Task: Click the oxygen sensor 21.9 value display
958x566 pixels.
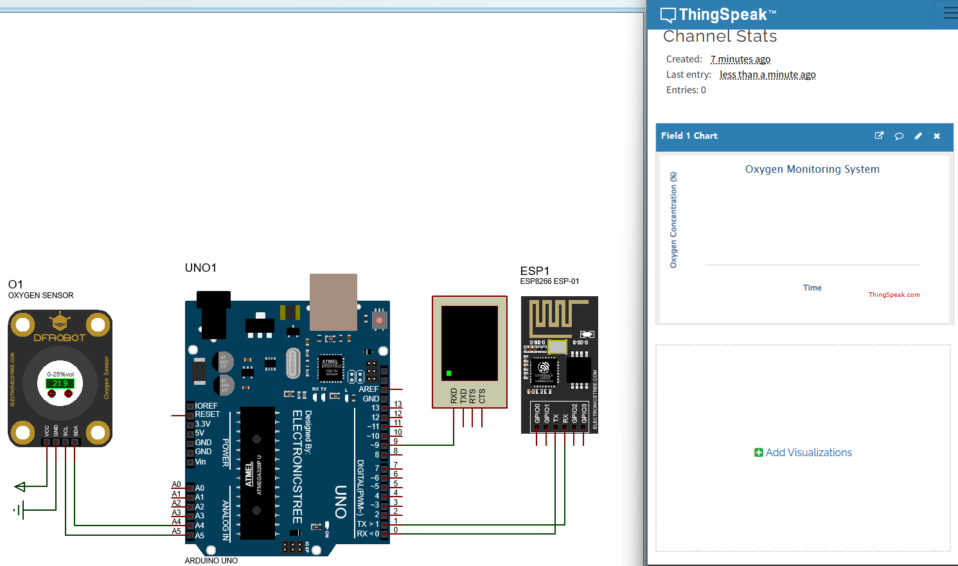Action: tap(60, 384)
